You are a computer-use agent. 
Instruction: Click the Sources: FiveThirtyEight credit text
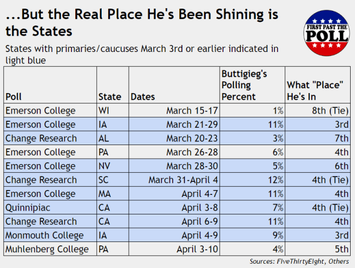[300, 262]
